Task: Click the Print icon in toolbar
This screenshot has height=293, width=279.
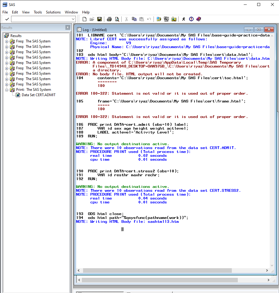Action: click(109, 19)
